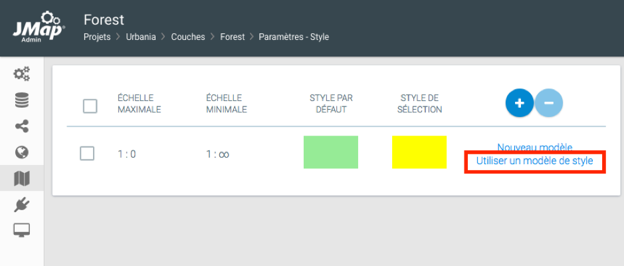This screenshot has height=266, width=624.
Task: Open the gears settings sidebar icon
Action: 22,74
